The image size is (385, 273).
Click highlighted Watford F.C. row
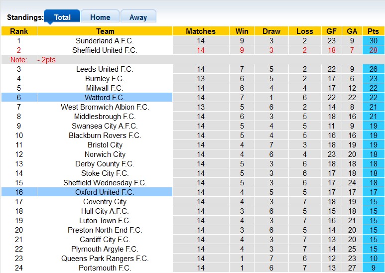105,98
